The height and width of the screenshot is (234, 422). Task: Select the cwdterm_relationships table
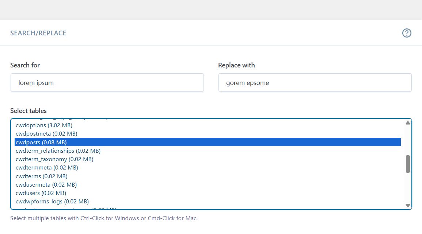click(58, 151)
